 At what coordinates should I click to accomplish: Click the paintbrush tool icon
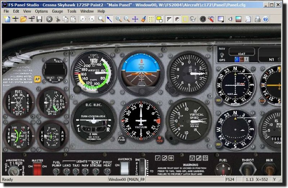143,19
